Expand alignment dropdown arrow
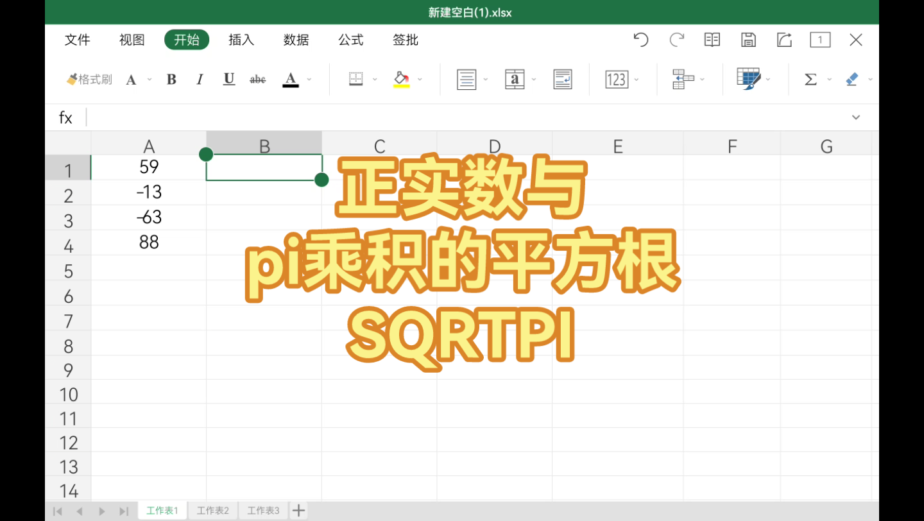The width and height of the screenshot is (924, 521). point(486,80)
